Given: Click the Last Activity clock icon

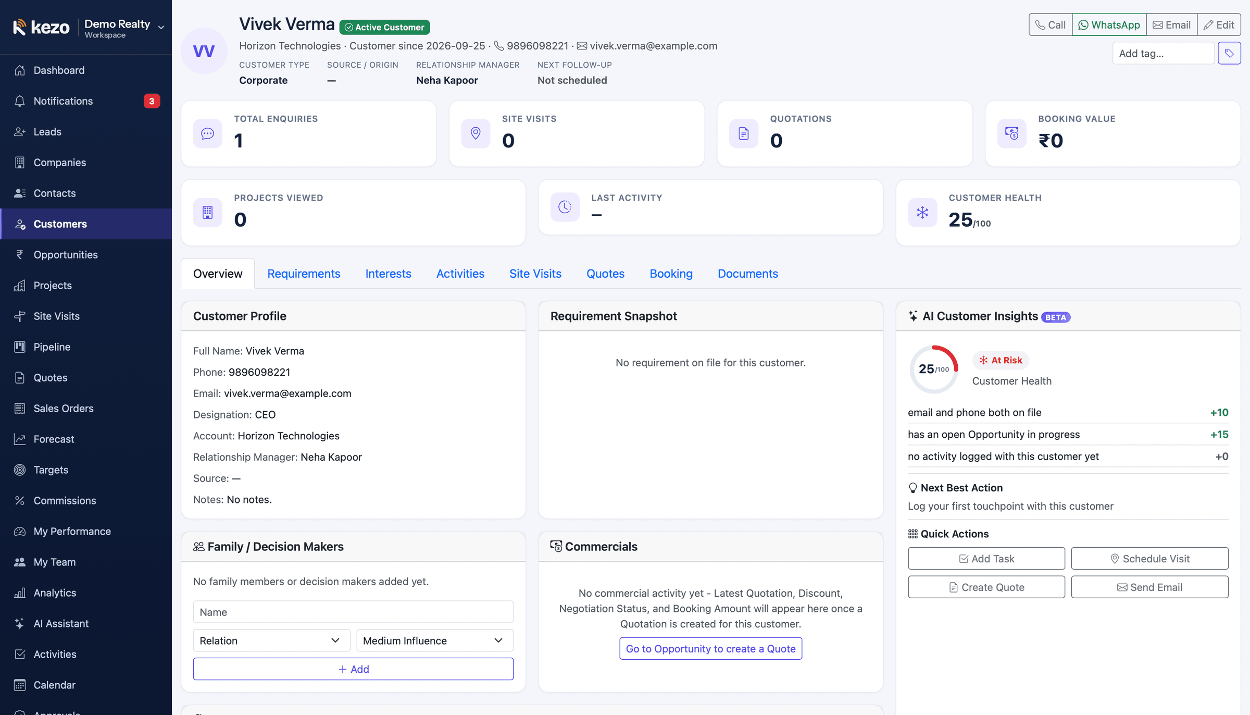Looking at the screenshot, I should [565, 207].
